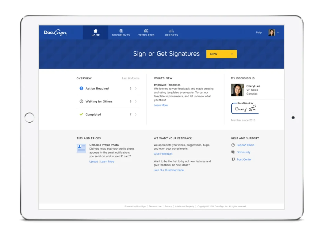
Task: Open the Completed row
Action: click(108, 114)
